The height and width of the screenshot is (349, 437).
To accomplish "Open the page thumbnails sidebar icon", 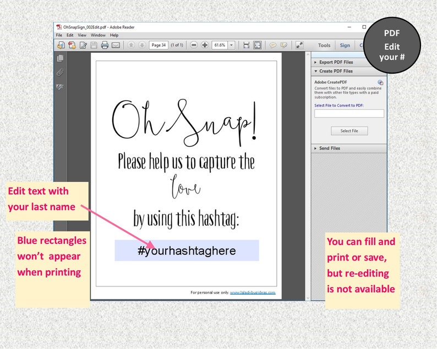I will pyautogui.click(x=60, y=58).
